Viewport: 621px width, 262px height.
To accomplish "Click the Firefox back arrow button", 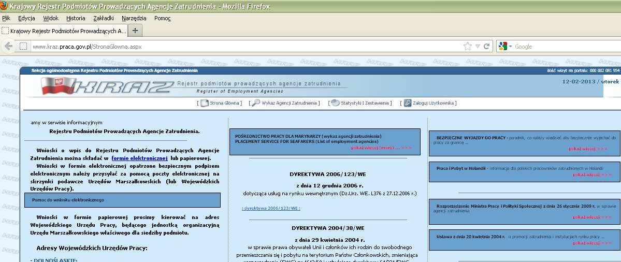I will click(x=8, y=46).
